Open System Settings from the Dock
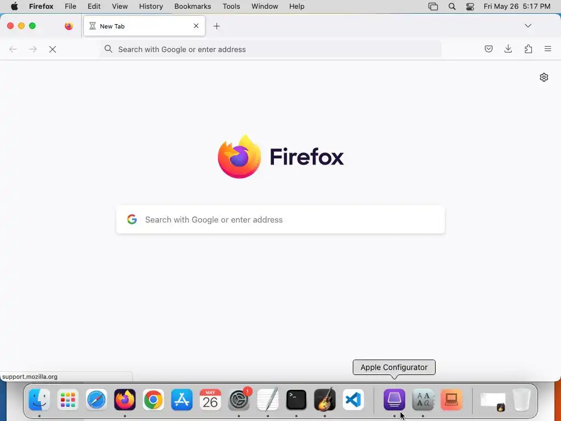The image size is (561, 421). pyautogui.click(x=239, y=400)
